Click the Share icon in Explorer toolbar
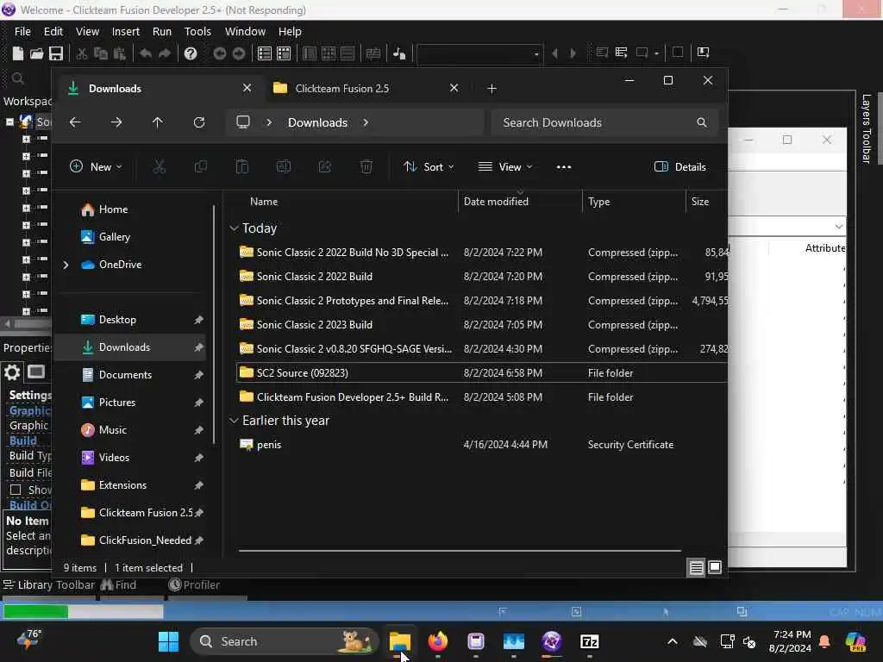 pyautogui.click(x=325, y=166)
